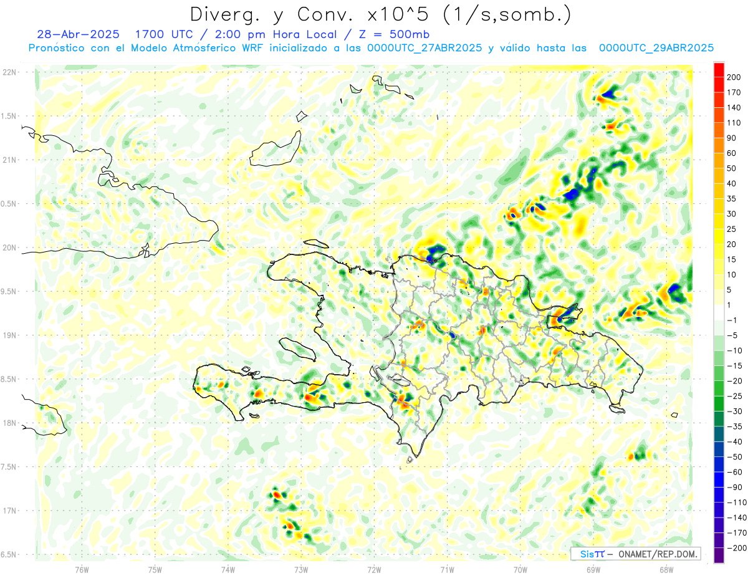Click the color bar segment between 170 and 200
Image resolution: width=748 pixels, height=578 pixels.
pos(719,84)
